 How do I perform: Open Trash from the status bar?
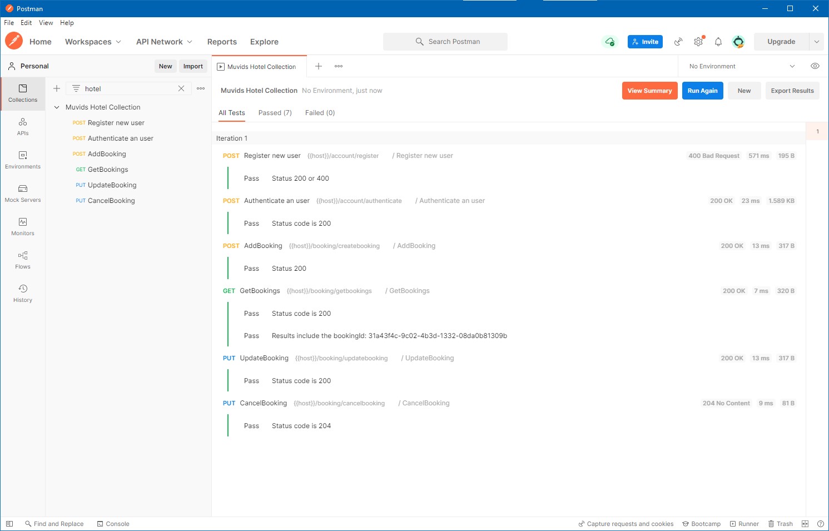pos(781,524)
